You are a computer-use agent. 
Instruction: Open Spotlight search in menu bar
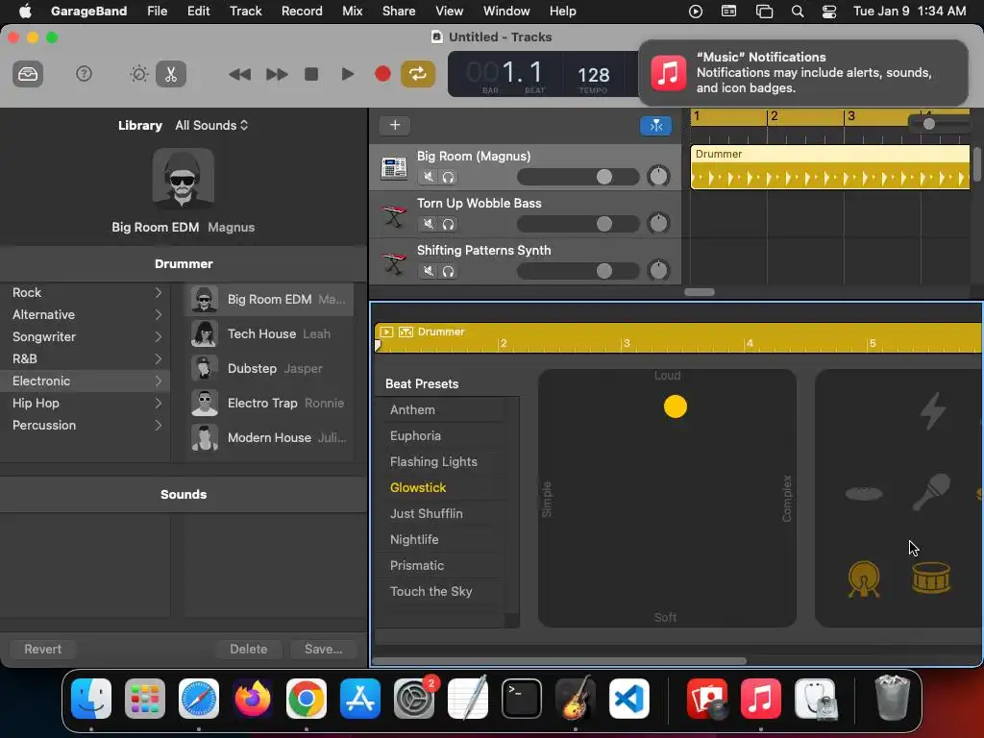(797, 12)
